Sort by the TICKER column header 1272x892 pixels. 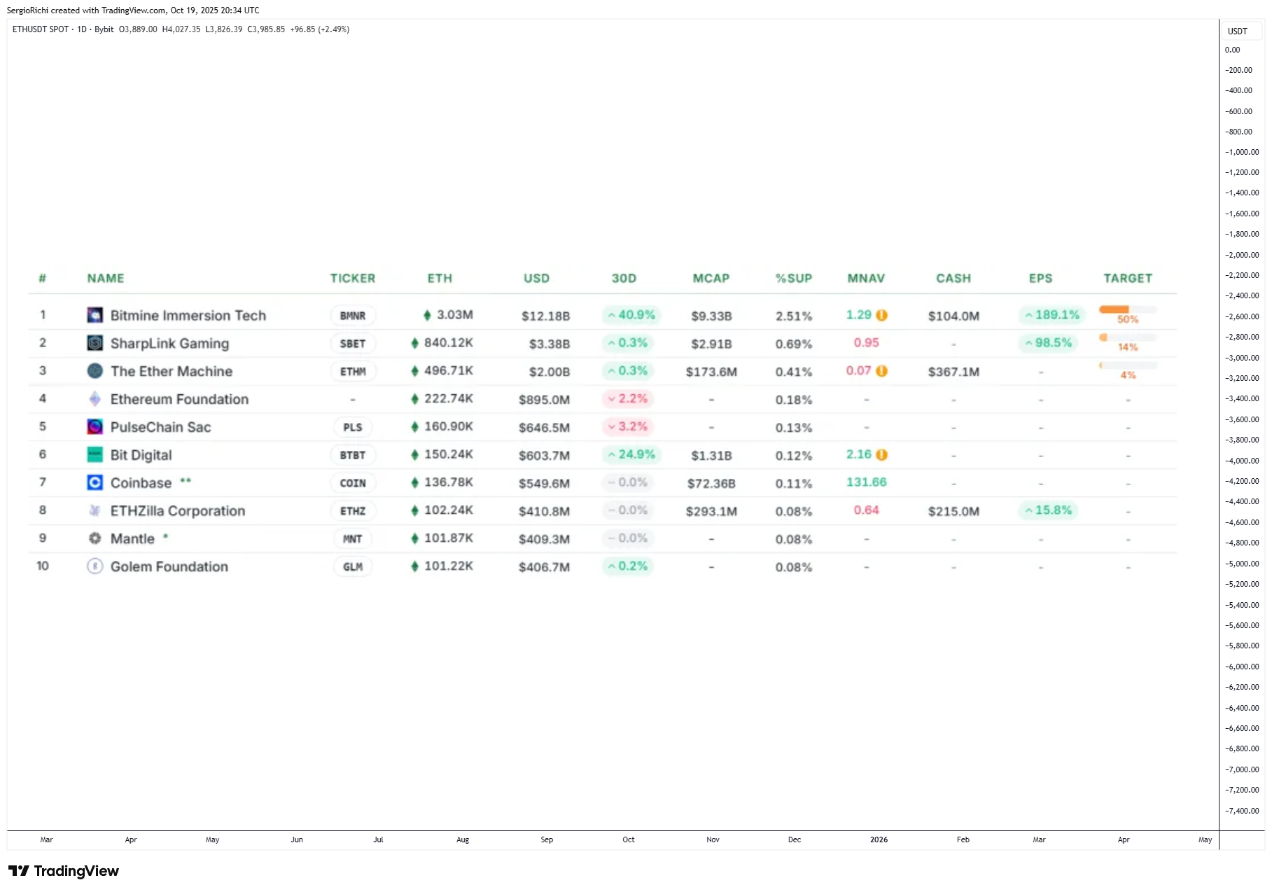(x=353, y=278)
